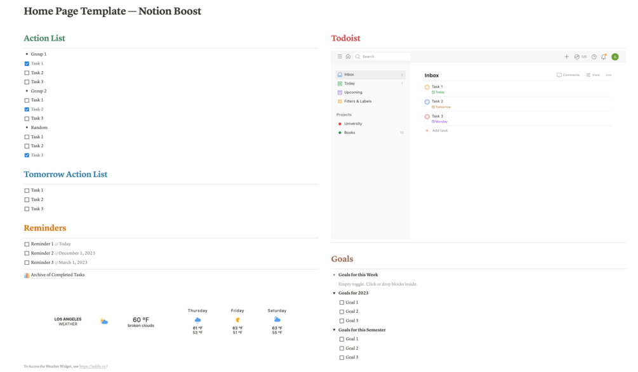Image resolution: width=638 pixels, height=372 pixels.
Task: Collapse the Goals for this Week toggle
Action: (335, 274)
